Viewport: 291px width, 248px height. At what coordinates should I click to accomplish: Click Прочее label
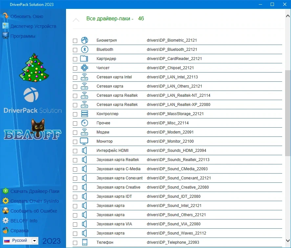(103, 123)
